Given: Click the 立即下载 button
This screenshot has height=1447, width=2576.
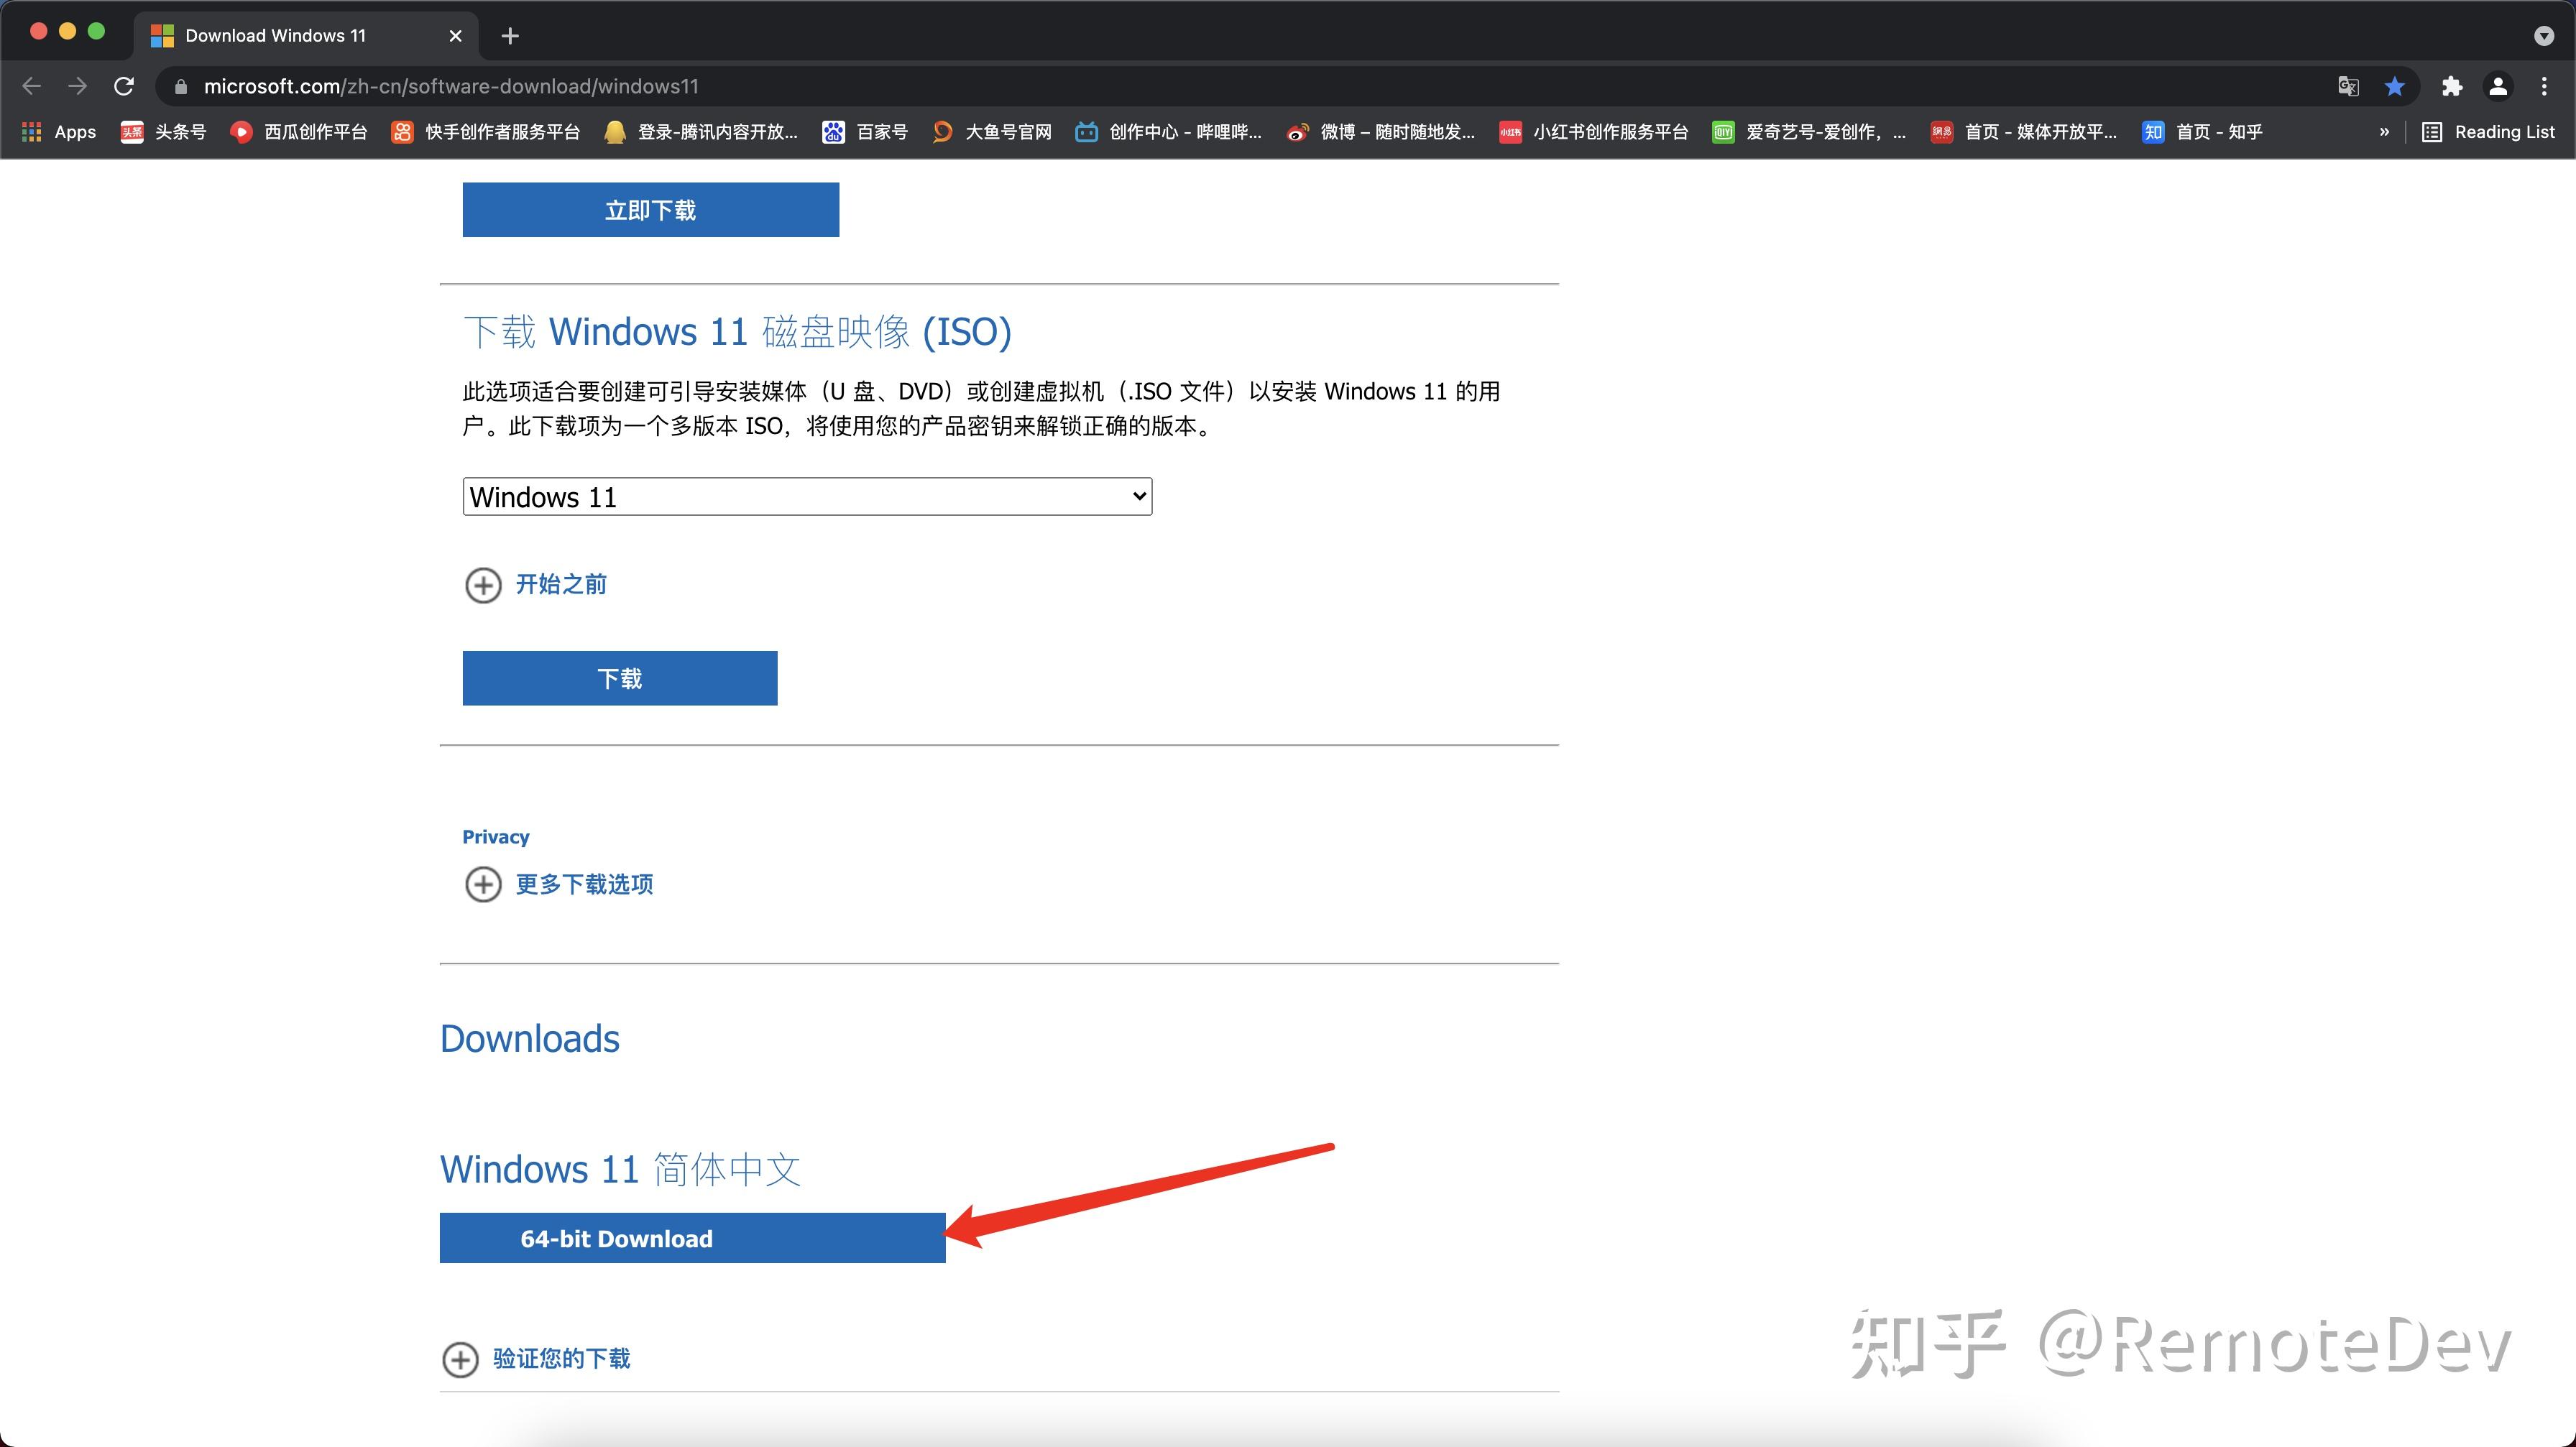Looking at the screenshot, I should click(650, 210).
